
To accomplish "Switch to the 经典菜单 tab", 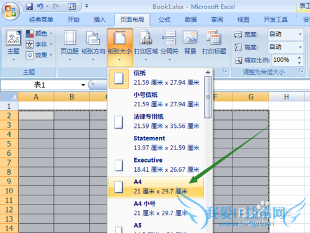I will tap(41, 20).
